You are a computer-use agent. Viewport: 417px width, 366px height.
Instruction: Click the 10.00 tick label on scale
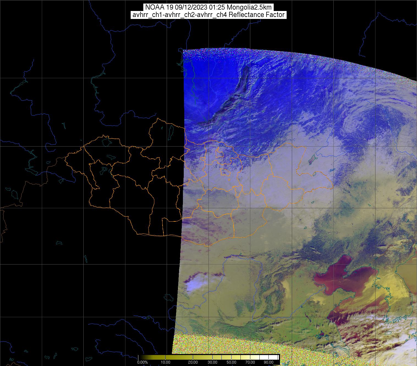tap(166, 362)
